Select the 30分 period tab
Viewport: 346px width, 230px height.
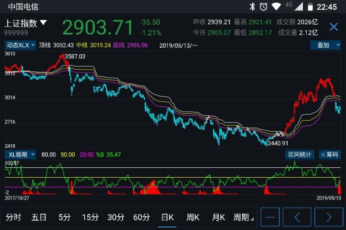[116, 217]
